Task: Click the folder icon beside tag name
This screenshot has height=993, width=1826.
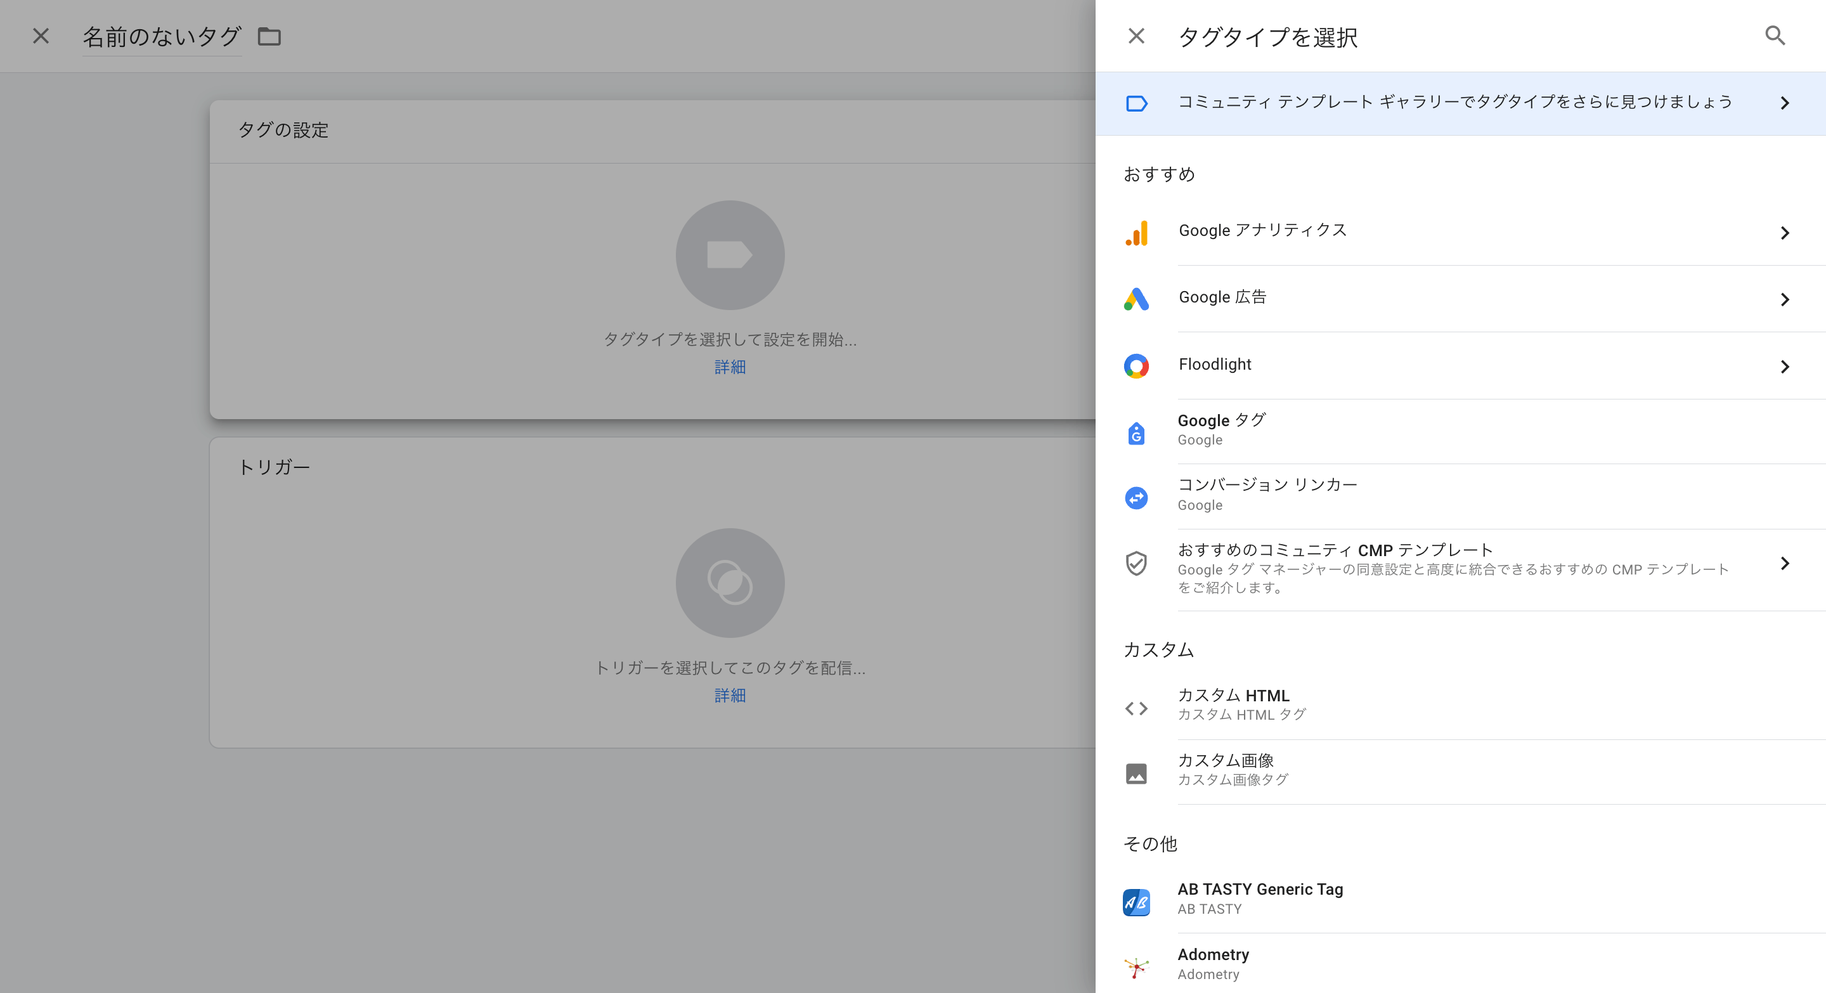Action: point(269,37)
